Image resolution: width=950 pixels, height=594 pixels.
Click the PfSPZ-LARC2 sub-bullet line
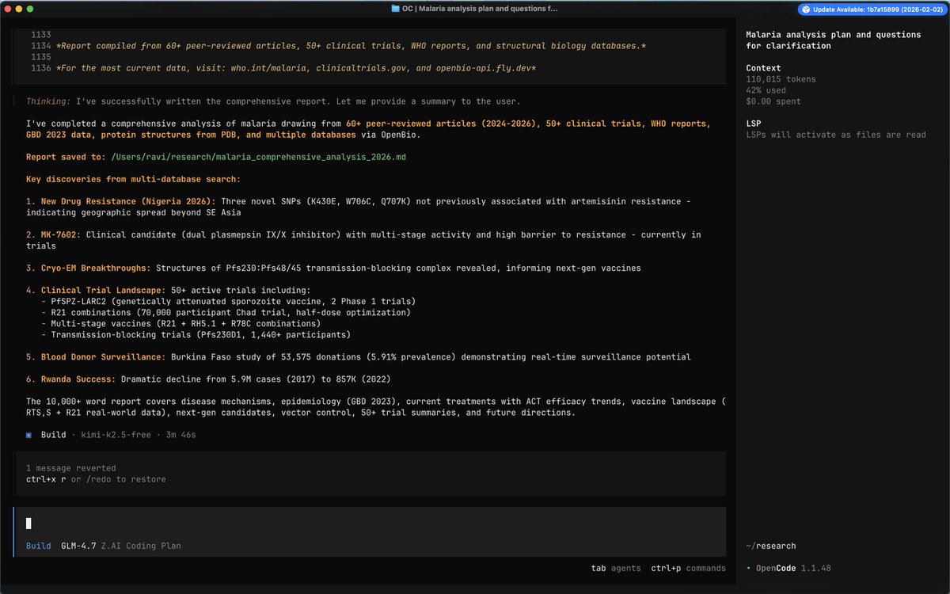[228, 301]
